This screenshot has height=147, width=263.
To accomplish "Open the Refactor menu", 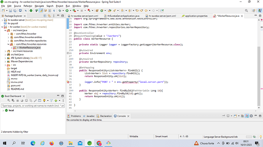I will point(28,6).
